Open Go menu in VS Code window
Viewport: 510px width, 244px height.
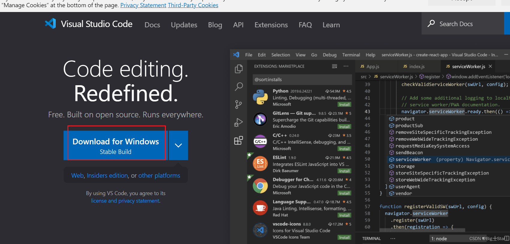click(314, 55)
